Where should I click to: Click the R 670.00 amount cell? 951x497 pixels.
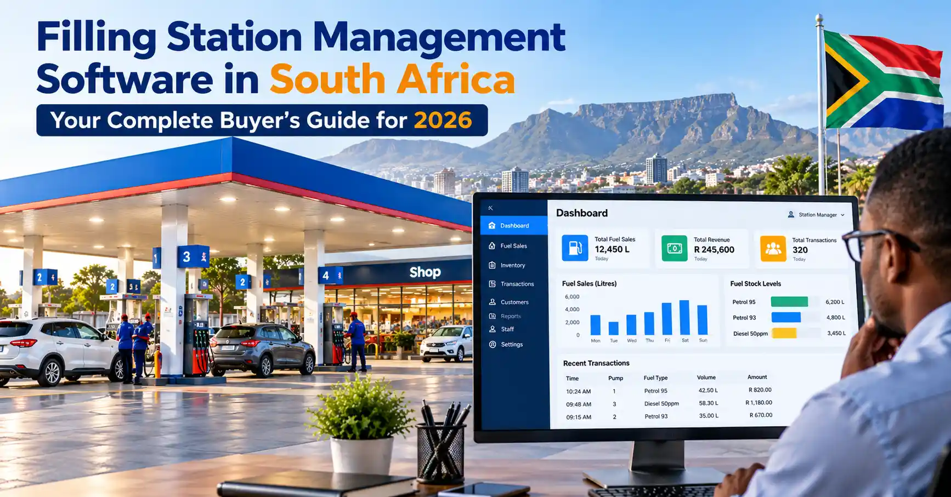click(761, 415)
